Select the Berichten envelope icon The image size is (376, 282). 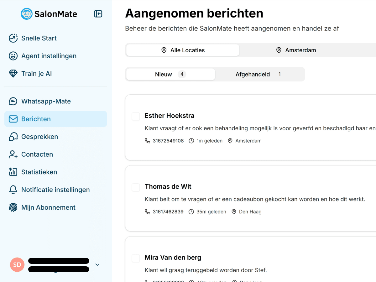pyautogui.click(x=13, y=119)
